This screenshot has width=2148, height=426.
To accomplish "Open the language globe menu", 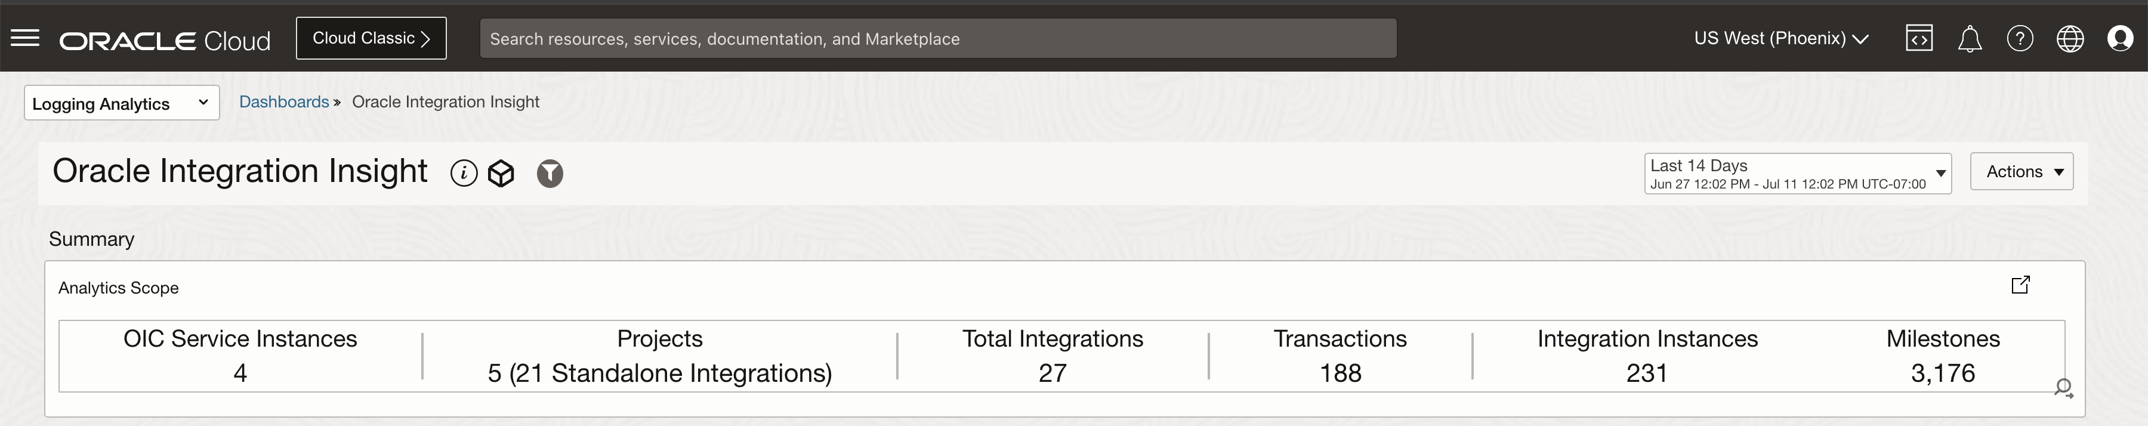I will tap(2070, 38).
